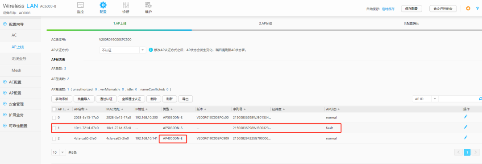The image size is (482, 164).
Task: Click the 导出 export button
Action: 186,99
